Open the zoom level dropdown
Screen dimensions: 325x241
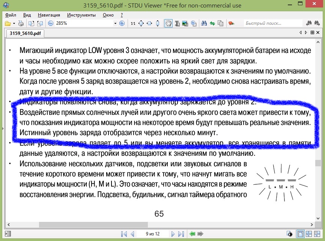[115, 23]
